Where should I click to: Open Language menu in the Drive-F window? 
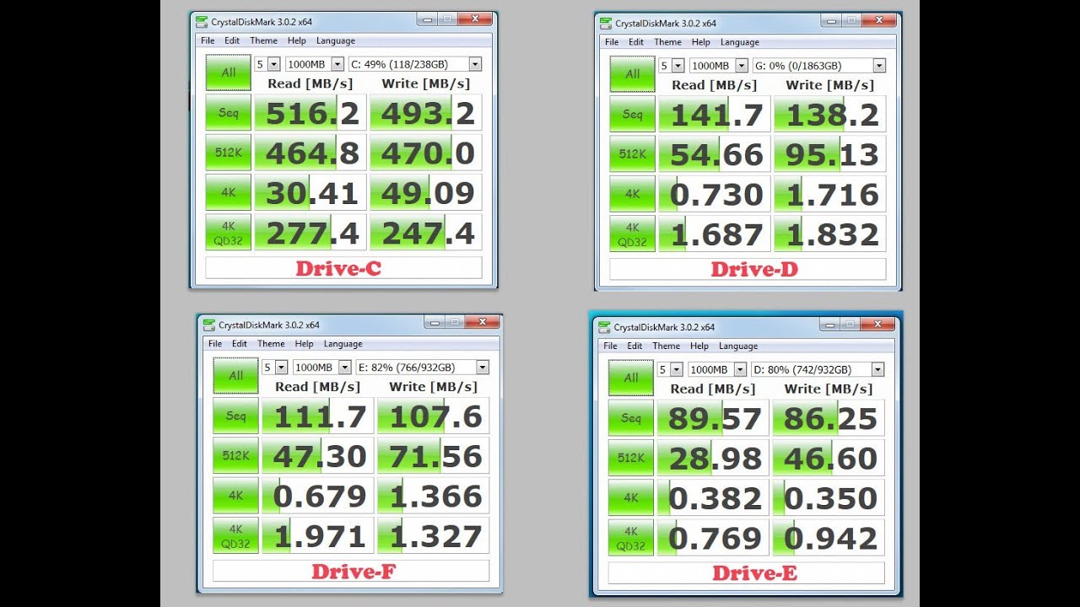343,344
